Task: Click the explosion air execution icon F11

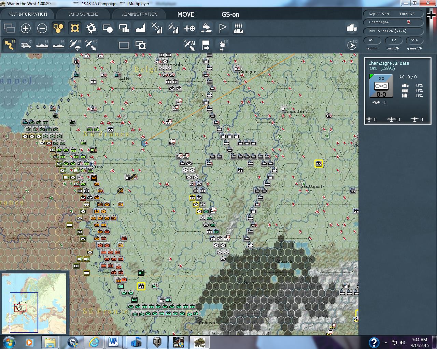Action: (x=223, y=45)
